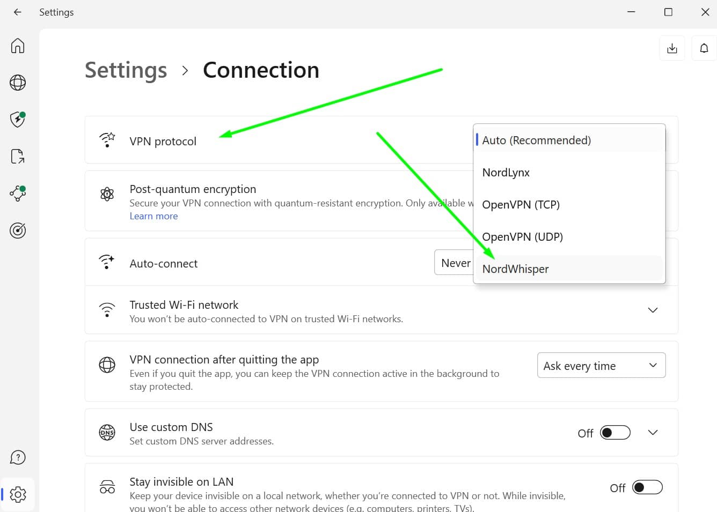Click the VPN protocol row icon
Viewport: 717px width, 512px height.
(x=107, y=140)
